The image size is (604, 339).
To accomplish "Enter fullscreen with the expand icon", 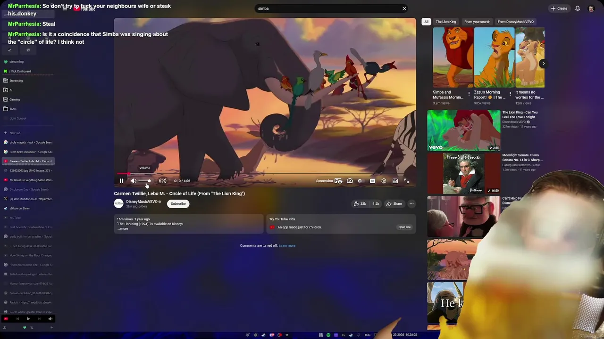I will coord(406,181).
